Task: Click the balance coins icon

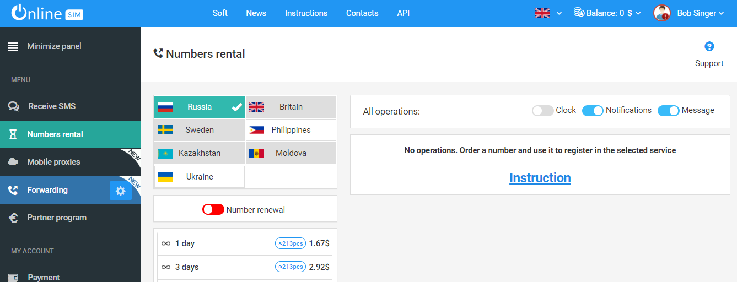Action: [x=579, y=12]
